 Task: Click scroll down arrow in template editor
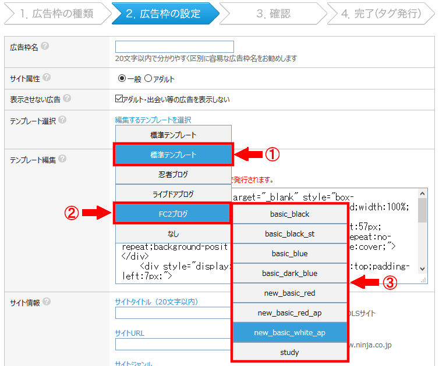click(x=423, y=269)
